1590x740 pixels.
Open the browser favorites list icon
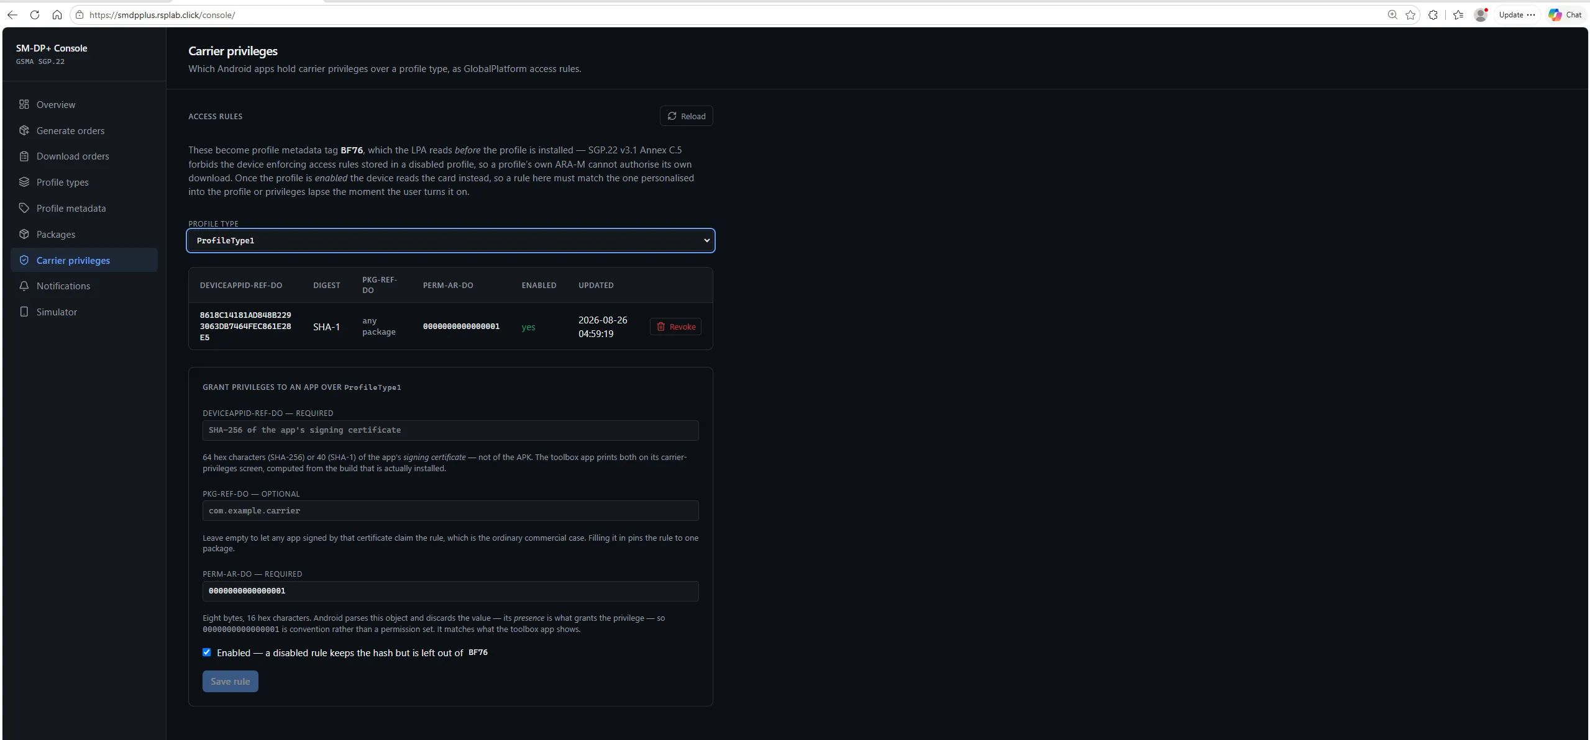tap(1458, 15)
